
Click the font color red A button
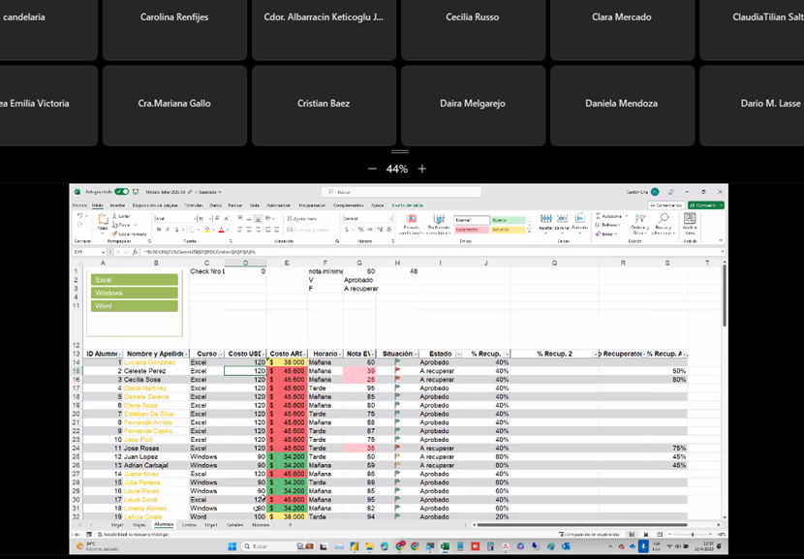point(221,230)
